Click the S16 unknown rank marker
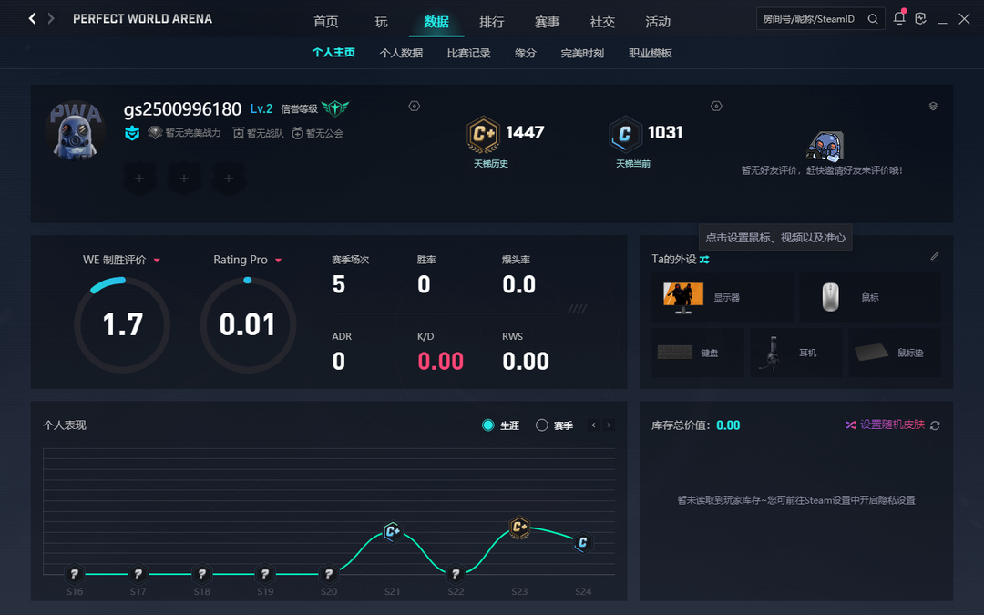The image size is (984, 615). 74,574
